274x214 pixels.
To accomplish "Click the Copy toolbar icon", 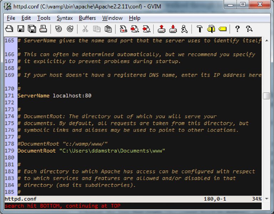I will tap(97, 29).
